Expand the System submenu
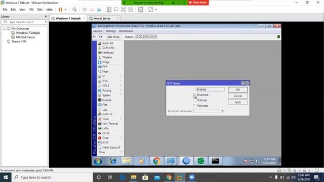 tap(121, 96)
